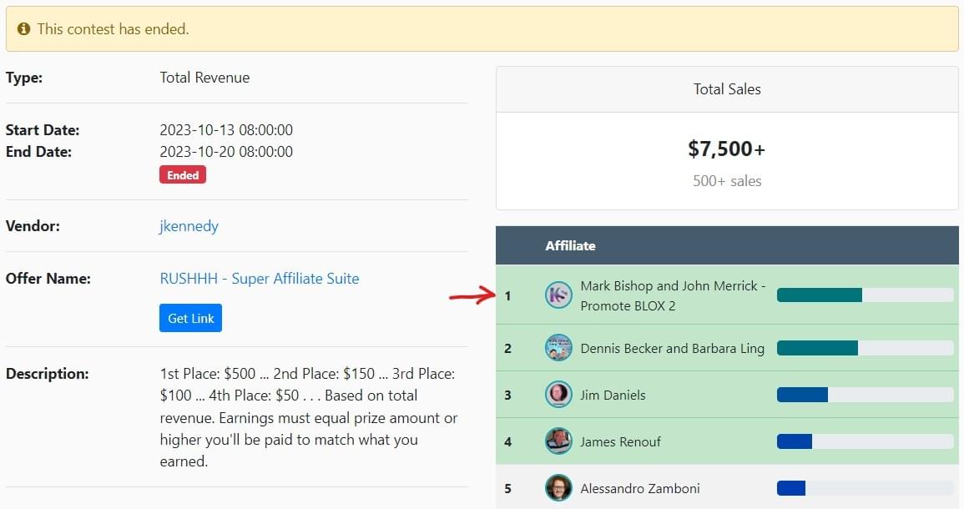Select the James Renouf affiliate name
Screen dimensions: 964x509
(620, 441)
